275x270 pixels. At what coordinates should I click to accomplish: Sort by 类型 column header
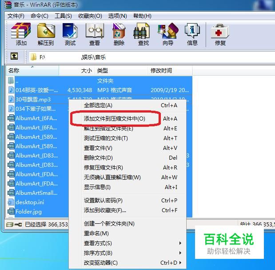point(121,71)
